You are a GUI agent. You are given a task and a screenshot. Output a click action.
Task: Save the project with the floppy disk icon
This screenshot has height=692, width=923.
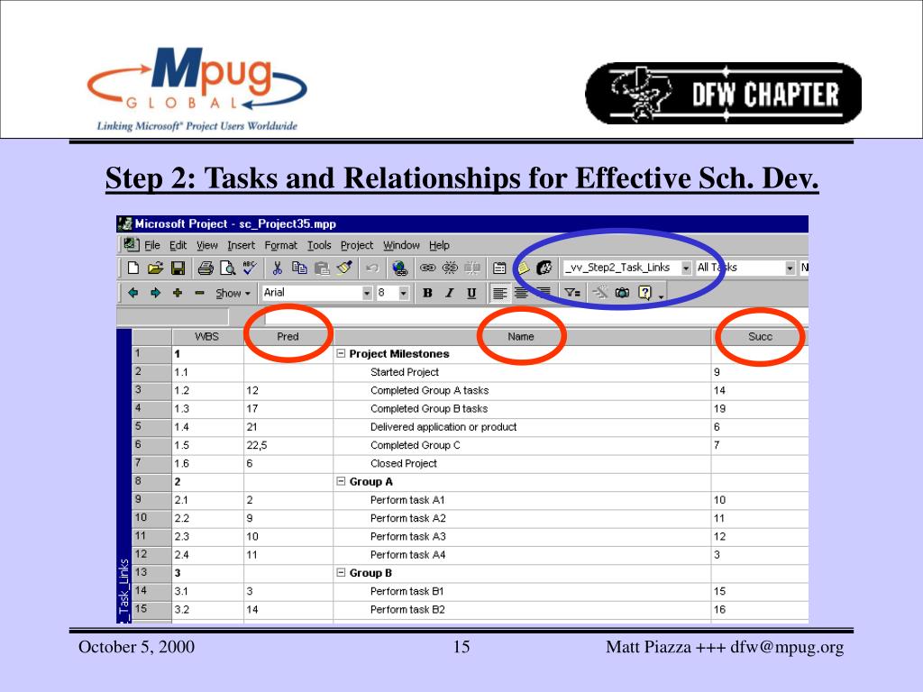coord(178,269)
